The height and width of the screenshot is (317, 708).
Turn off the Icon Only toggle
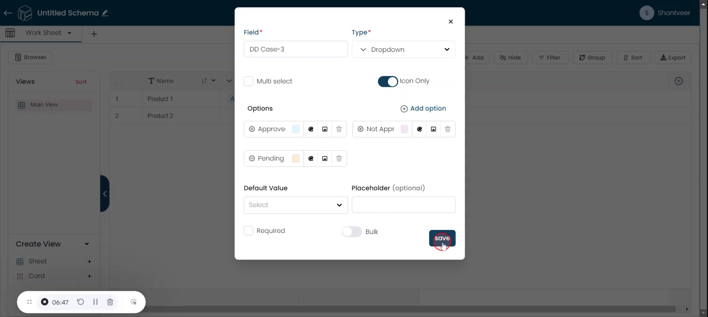(388, 81)
